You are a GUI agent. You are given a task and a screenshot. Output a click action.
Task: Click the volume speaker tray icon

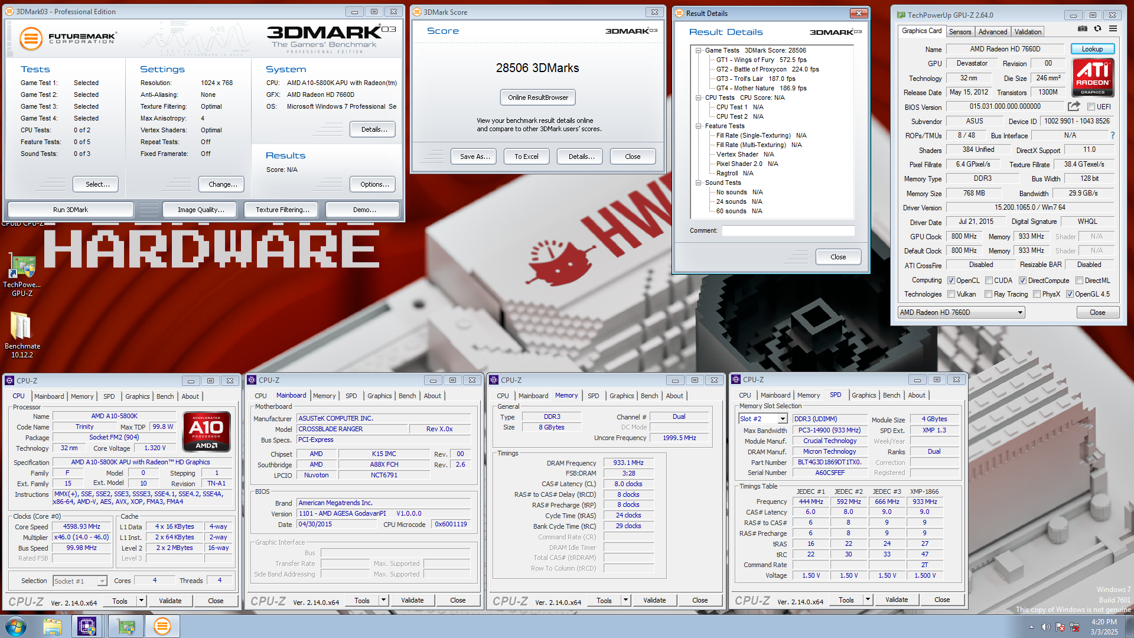click(1045, 627)
